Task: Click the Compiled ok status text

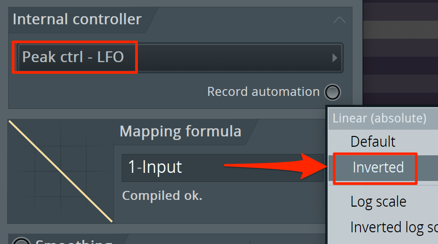Action: coord(162,196)
